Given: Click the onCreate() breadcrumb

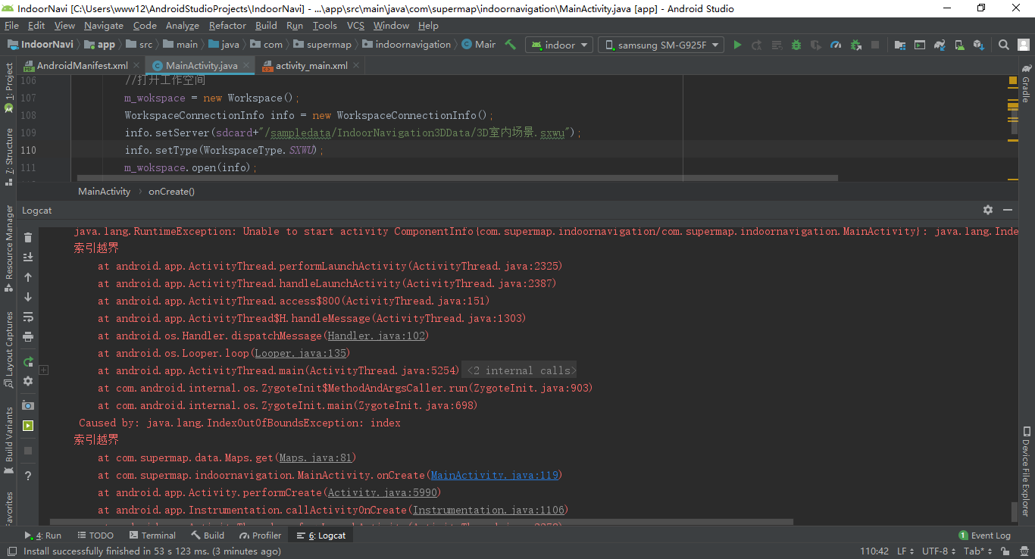Looking at the screenshot, I should coord(171,192).
